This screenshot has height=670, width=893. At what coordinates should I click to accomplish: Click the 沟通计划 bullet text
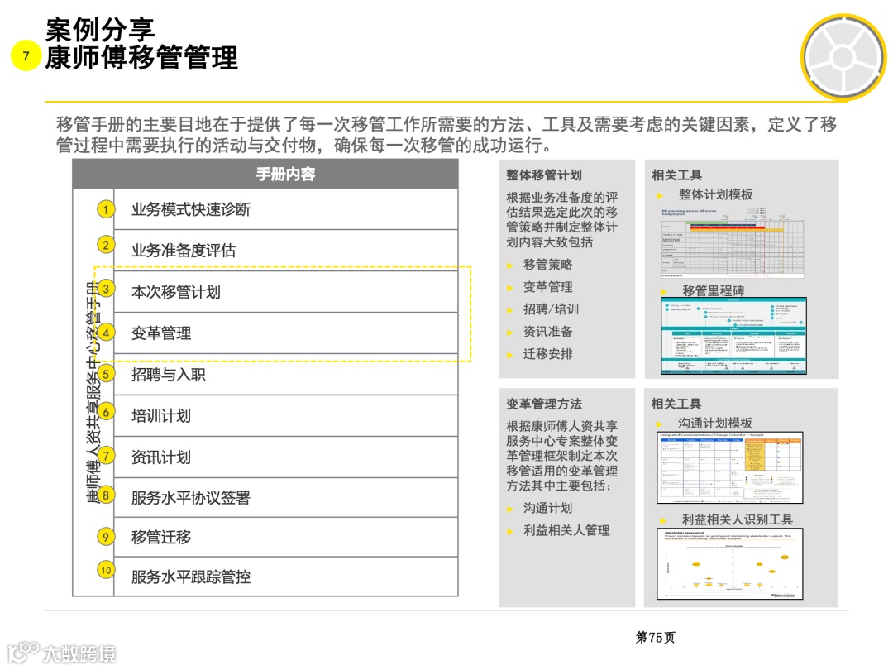coord(548,508)
